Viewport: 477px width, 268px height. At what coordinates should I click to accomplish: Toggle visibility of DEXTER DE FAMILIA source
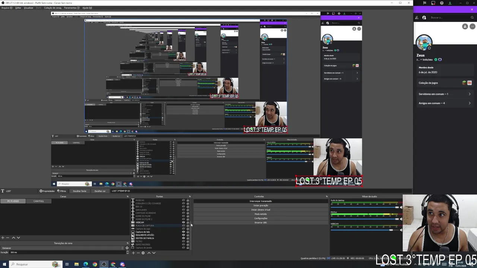pos(183,238)
